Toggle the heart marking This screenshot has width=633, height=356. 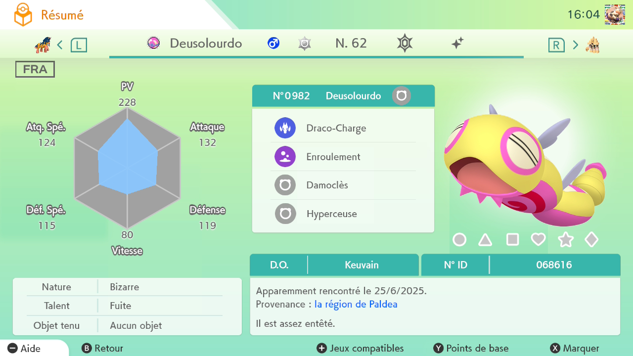click(539, 240)
